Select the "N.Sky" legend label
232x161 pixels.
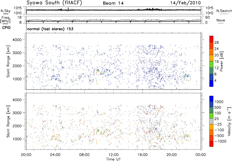tap(6, 11)
